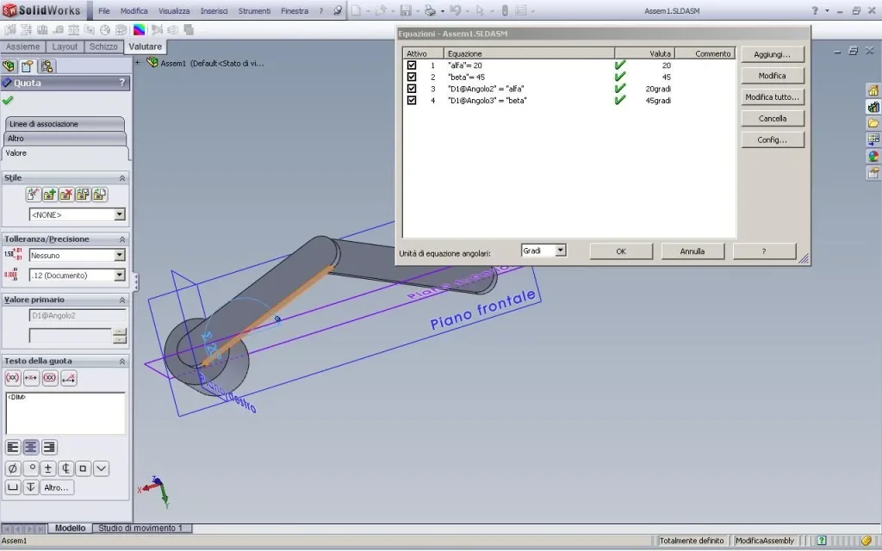This screenshot has width=882, height=551.
Task: Open the Nessuno tolerance type dropdown
Action: pos(119,255)
